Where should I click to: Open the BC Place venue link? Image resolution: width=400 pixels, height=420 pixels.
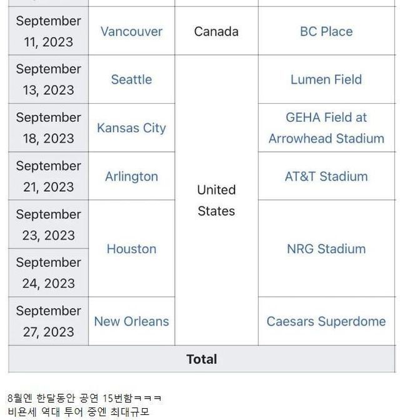point(326,31)
